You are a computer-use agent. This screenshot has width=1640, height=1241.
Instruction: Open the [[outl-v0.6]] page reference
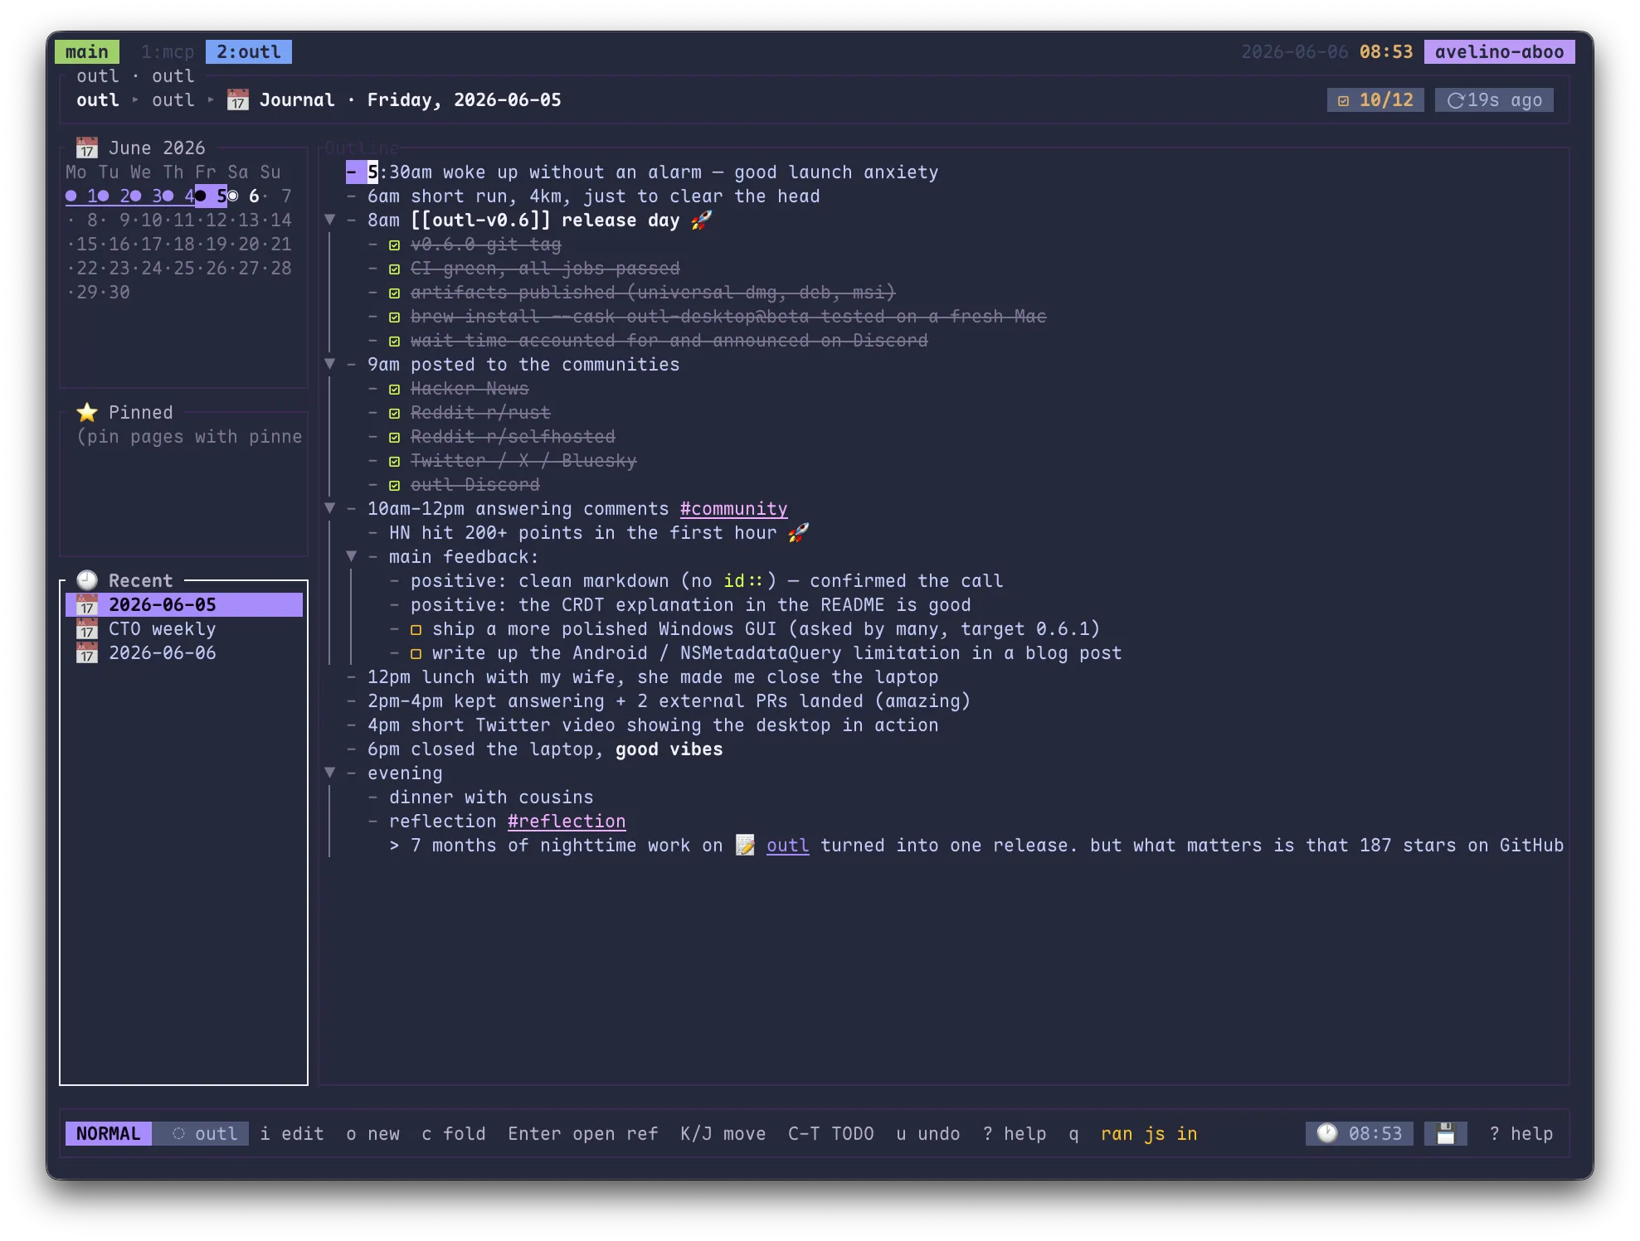(x=481, y=221)
